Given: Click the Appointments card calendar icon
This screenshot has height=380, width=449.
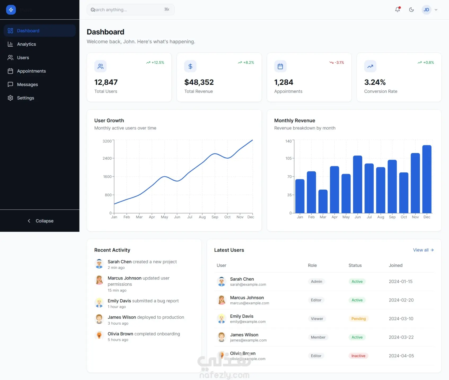Looking at the screenshot, I should [x=280, y=66].
